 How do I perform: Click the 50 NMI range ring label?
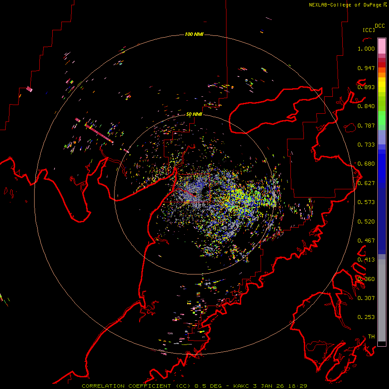(194, 114)
